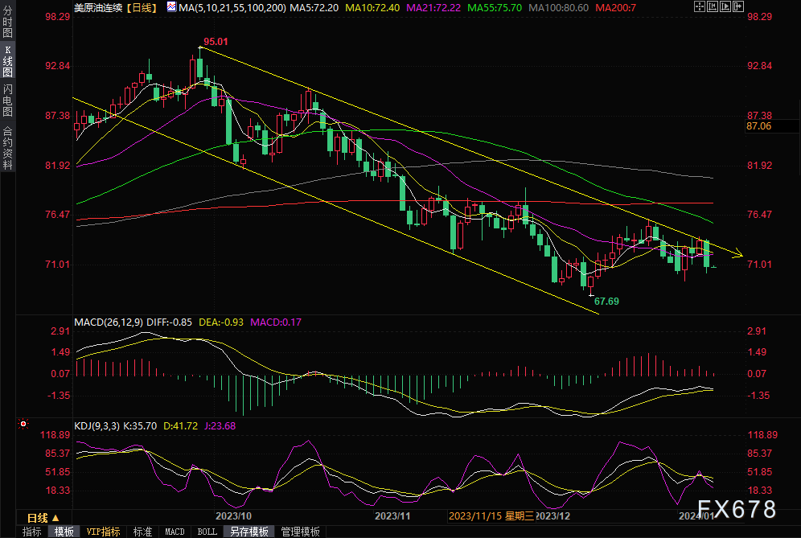
Task: Click the 67.69 low price label
Action: click(x=606, y=302)
